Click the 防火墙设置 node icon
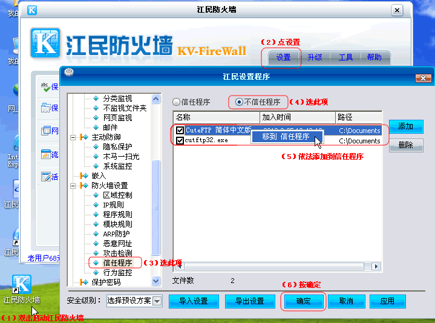435x323 pixels. 84,186
